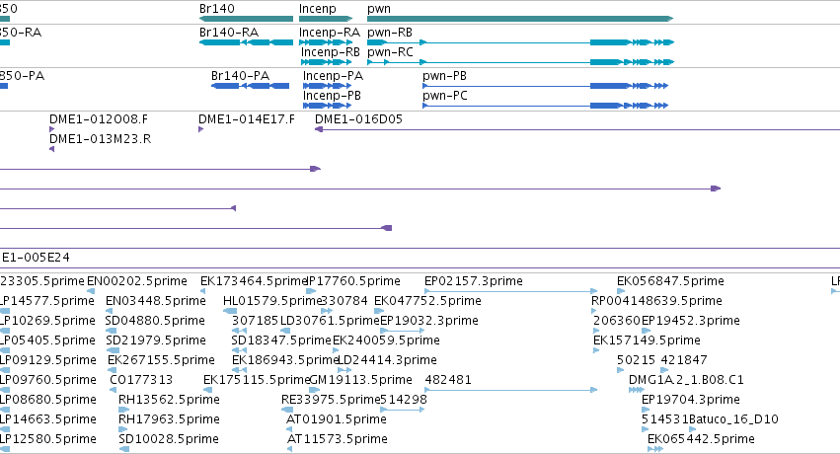Click the EK267155.5prime label
This screenshot has width=840, height=454.
[x=161, y=360]
